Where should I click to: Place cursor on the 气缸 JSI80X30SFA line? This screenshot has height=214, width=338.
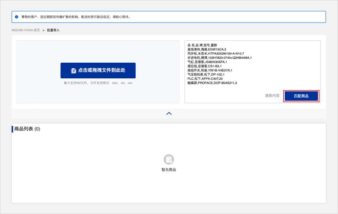207,62
